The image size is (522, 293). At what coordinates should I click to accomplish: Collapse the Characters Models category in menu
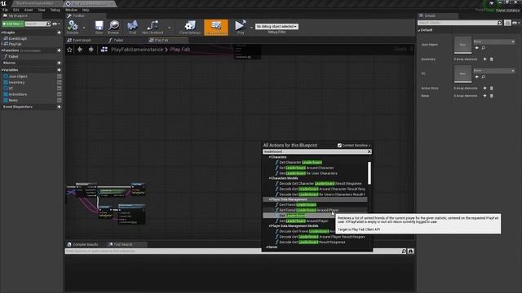point(270,178)
